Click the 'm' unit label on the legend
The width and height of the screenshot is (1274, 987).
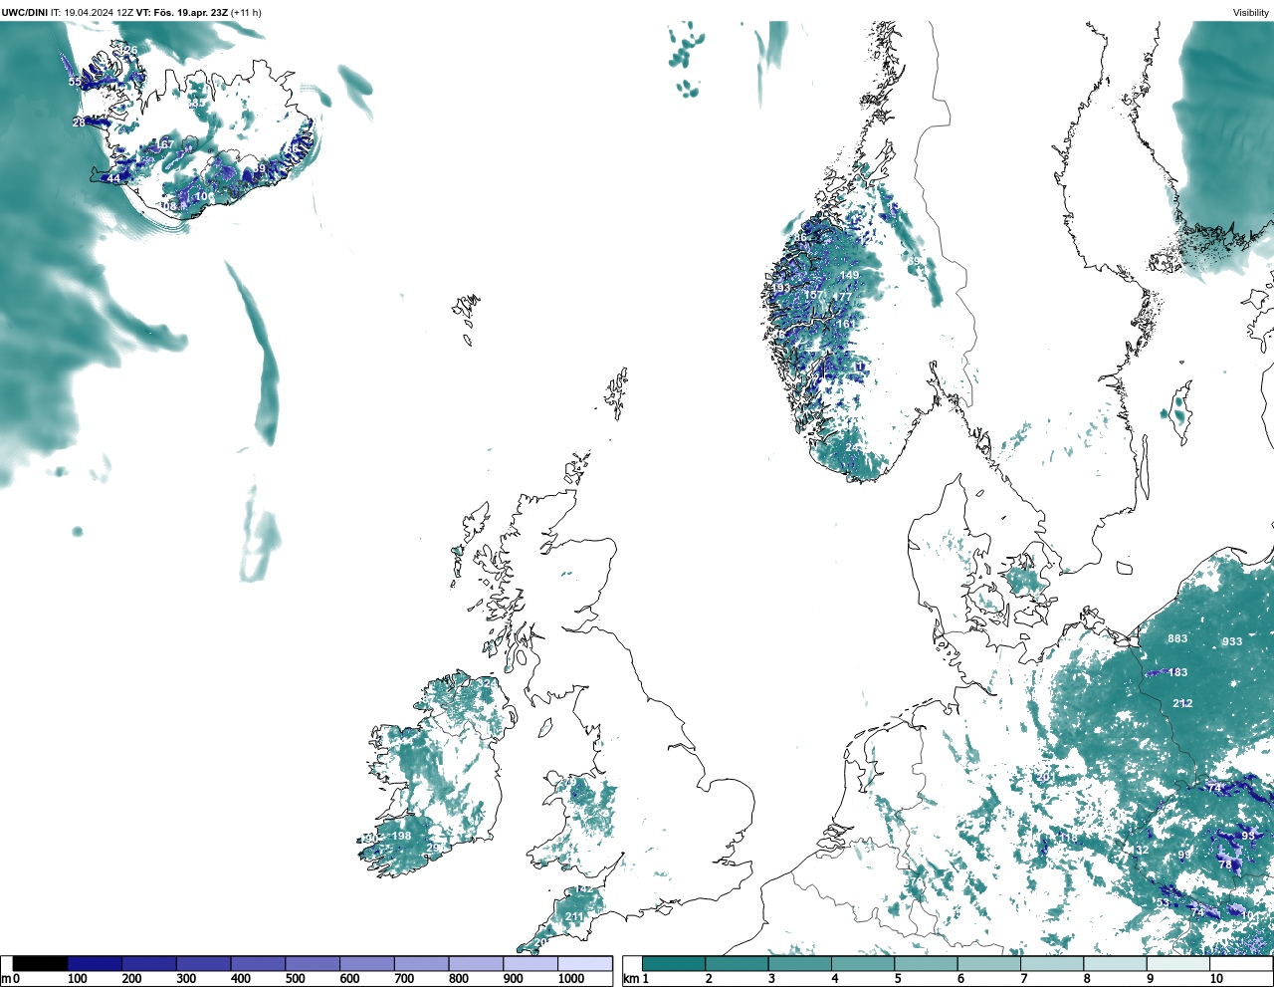point(6,979)
